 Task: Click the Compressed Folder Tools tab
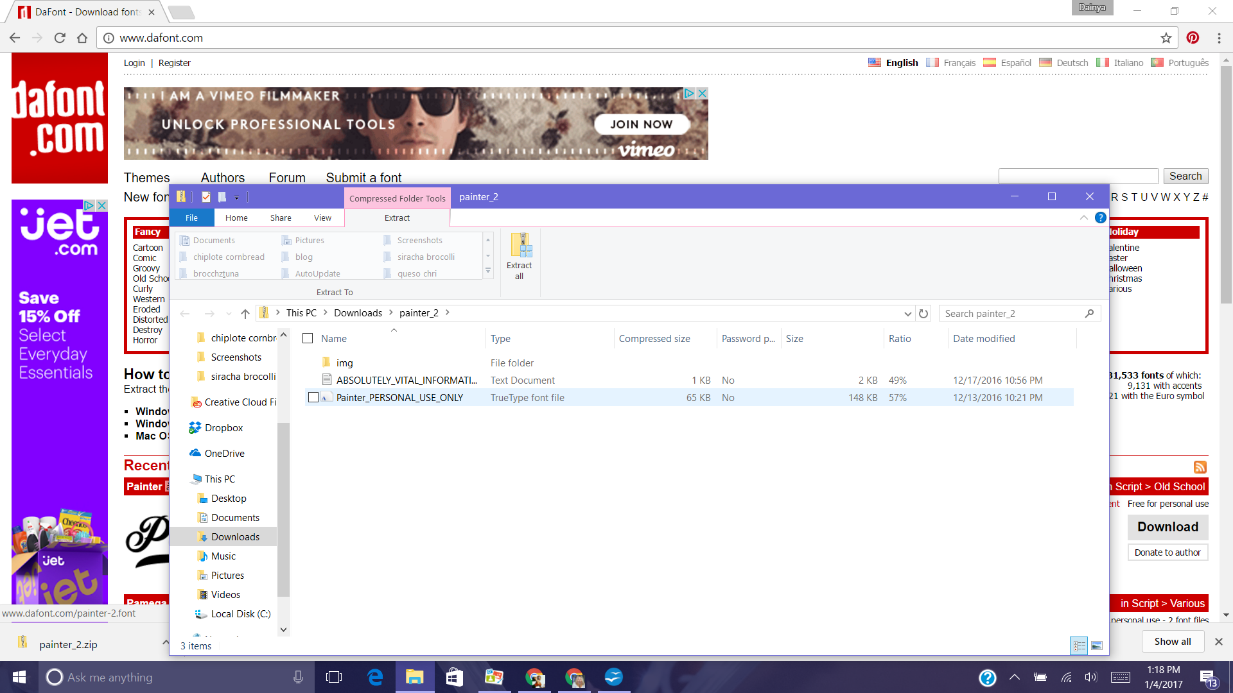click(x=397, y=198)
